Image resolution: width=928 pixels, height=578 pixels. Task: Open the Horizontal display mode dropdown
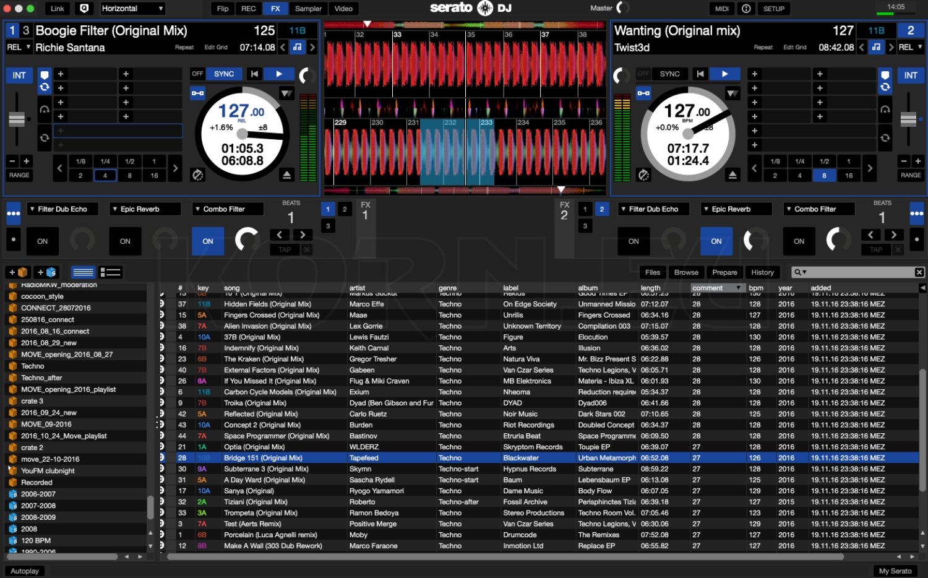click(132, 9)
